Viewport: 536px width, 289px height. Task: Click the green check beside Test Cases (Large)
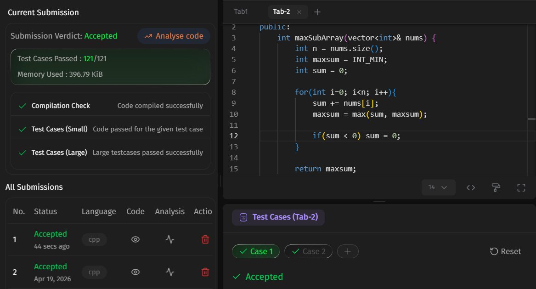click(x=23, y=153)
